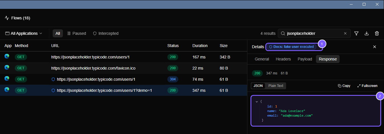Screen dimensions: 384x134
Task: Sort by the URL column header
Action: (x=55, y=46)
